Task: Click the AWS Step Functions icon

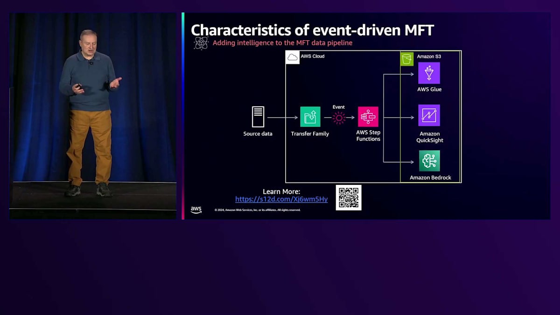Action: [x=368, y=117]
